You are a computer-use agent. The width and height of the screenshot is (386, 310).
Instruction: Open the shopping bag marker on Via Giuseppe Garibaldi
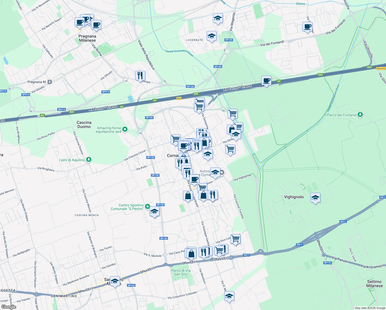pyautogui.click(x=188, y=196)
